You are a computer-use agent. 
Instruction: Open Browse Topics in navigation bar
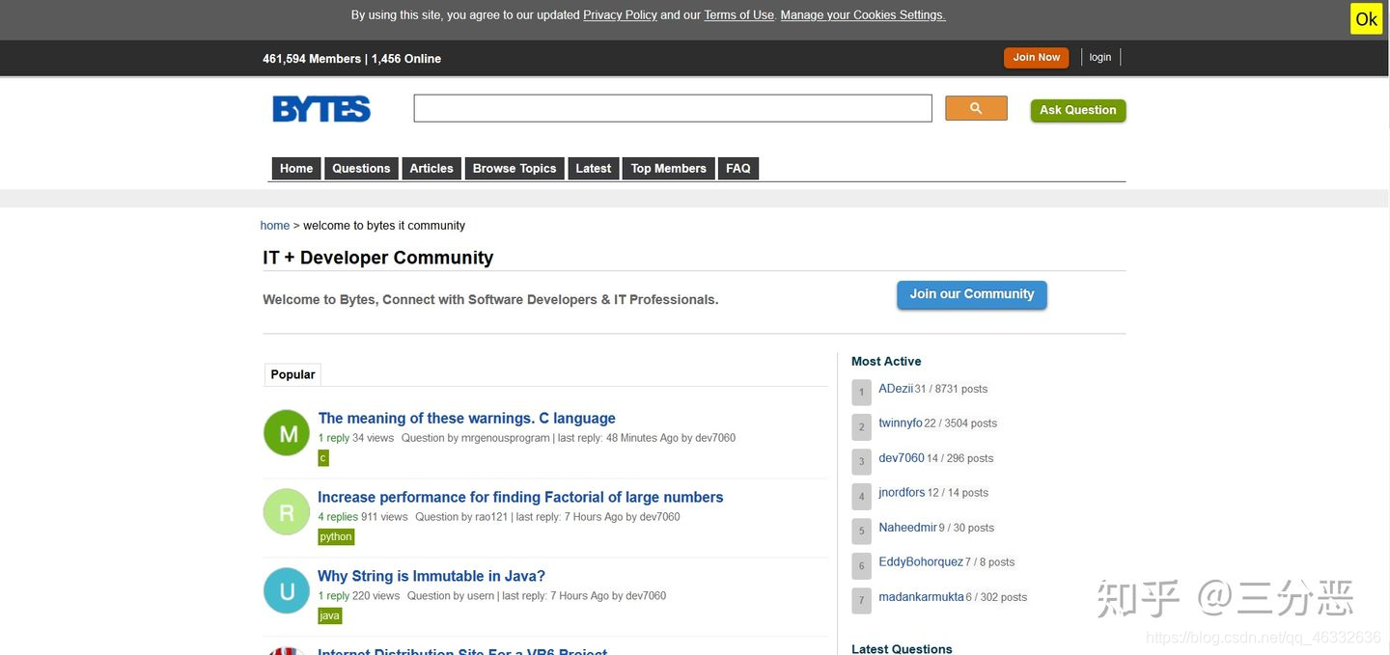(x=514, y=169)
